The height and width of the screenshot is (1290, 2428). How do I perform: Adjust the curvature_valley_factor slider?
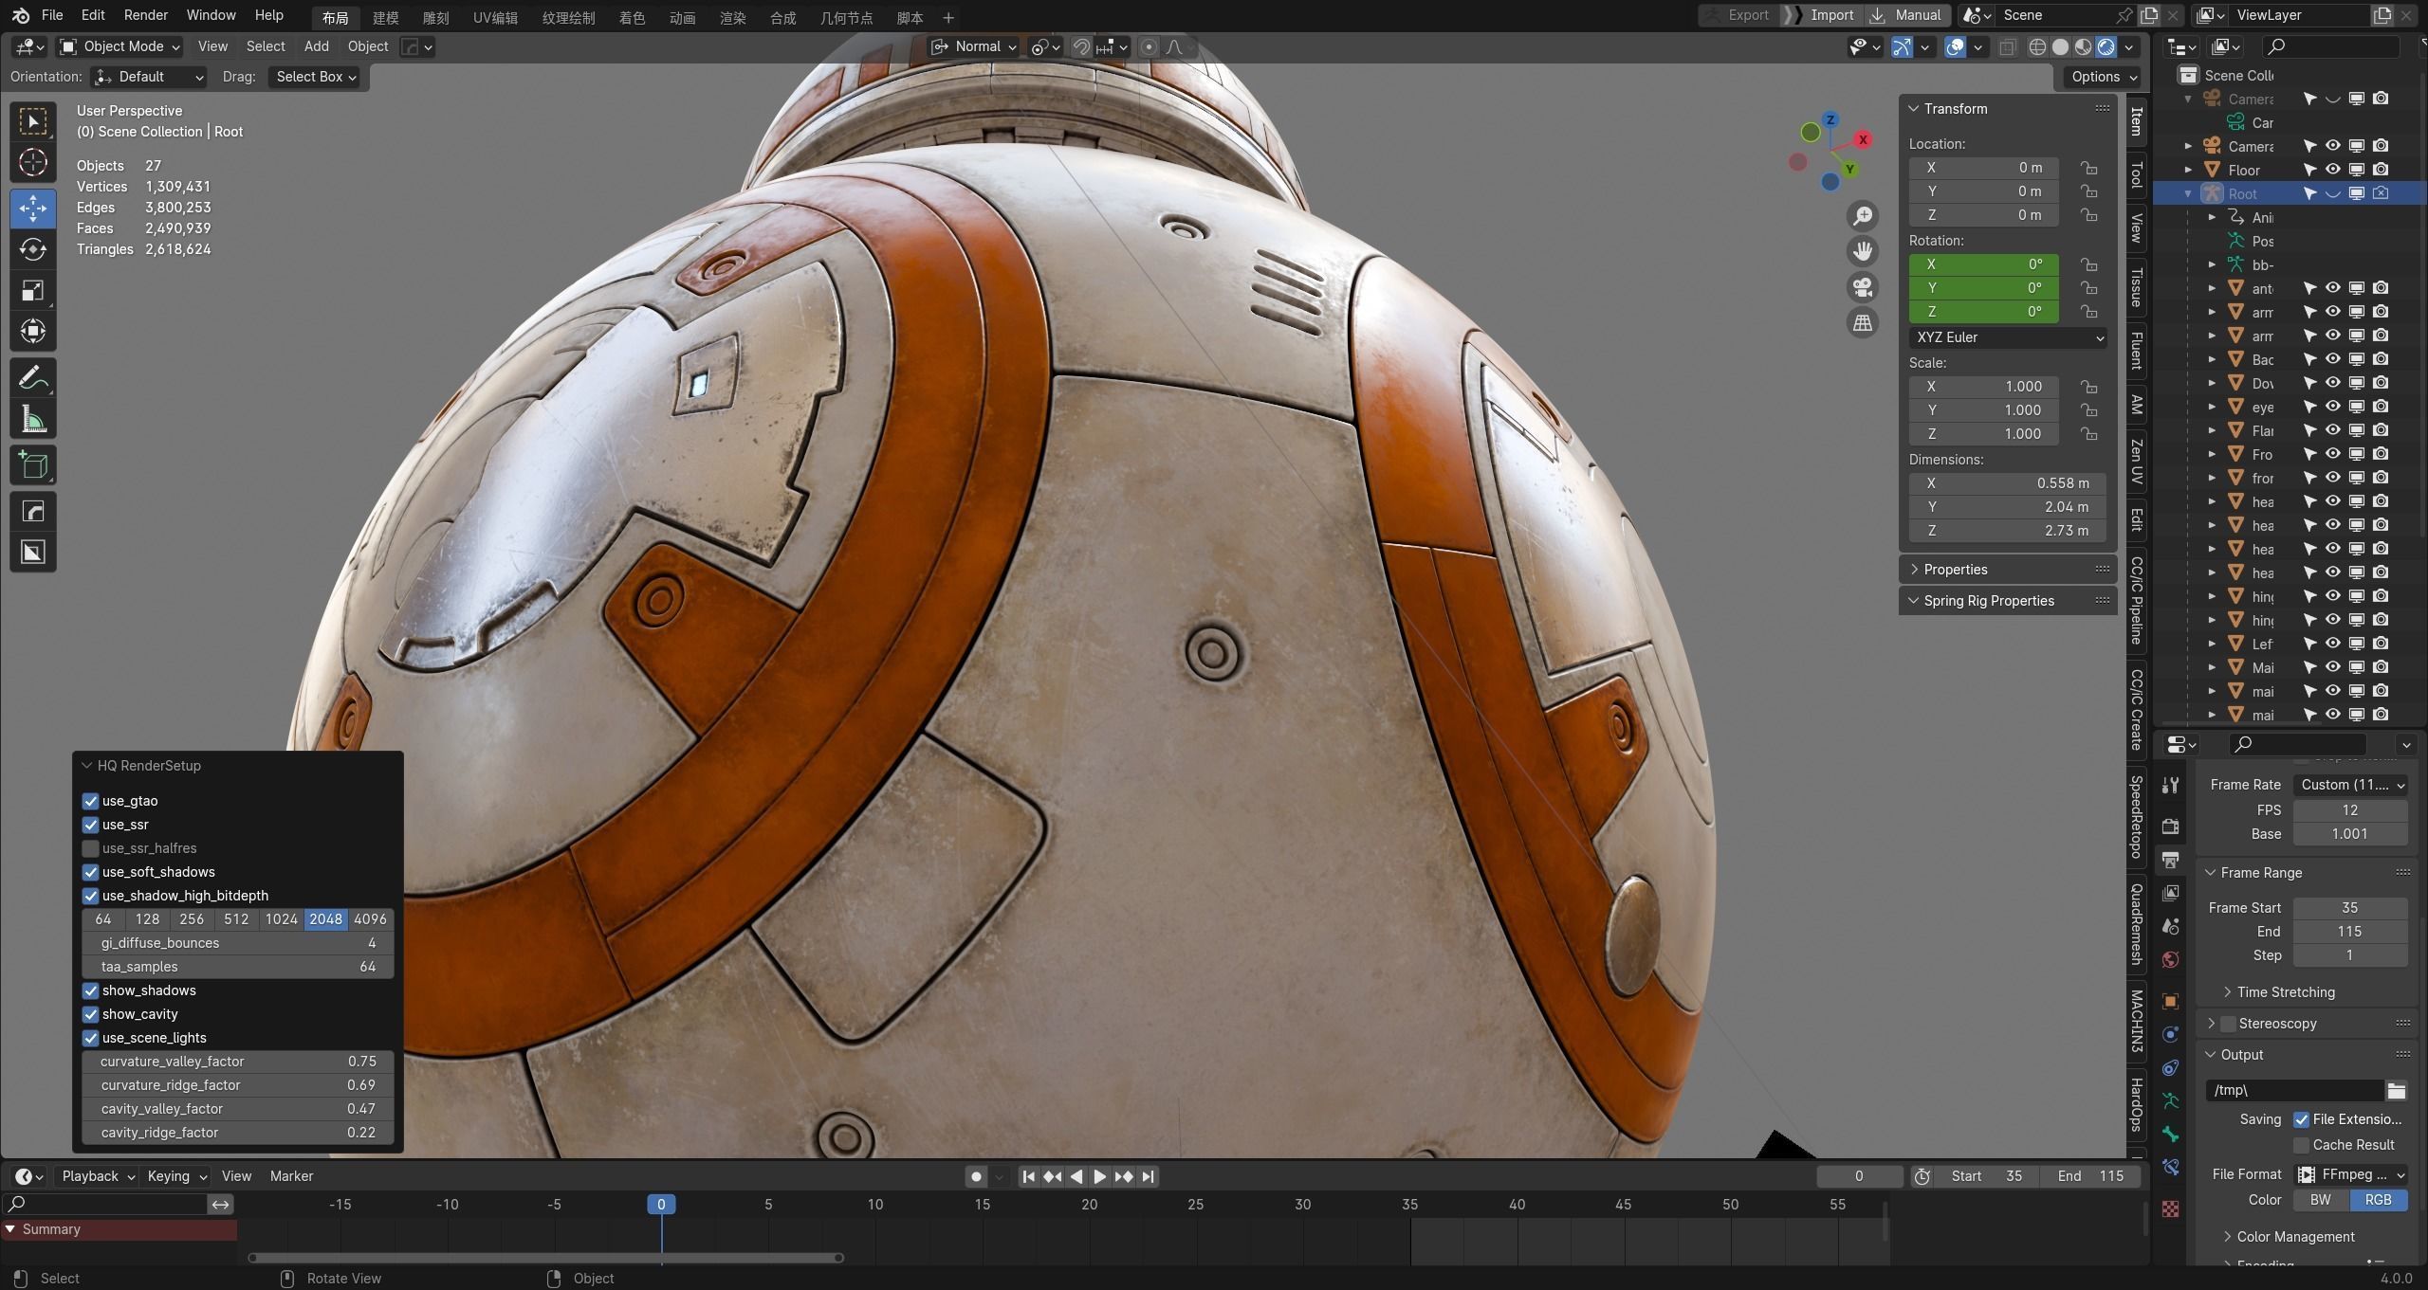pyautogui.click(x=237, y=1062)
